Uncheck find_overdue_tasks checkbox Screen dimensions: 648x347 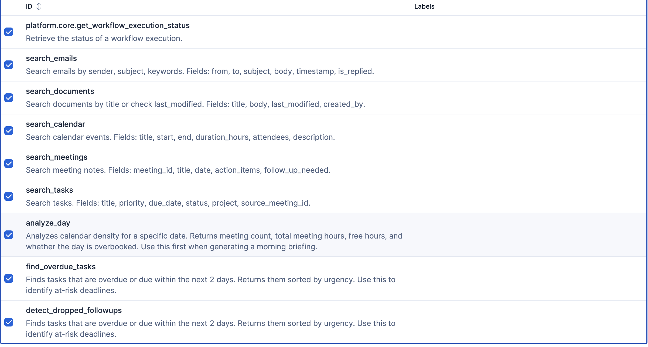[x=9, y=278]
